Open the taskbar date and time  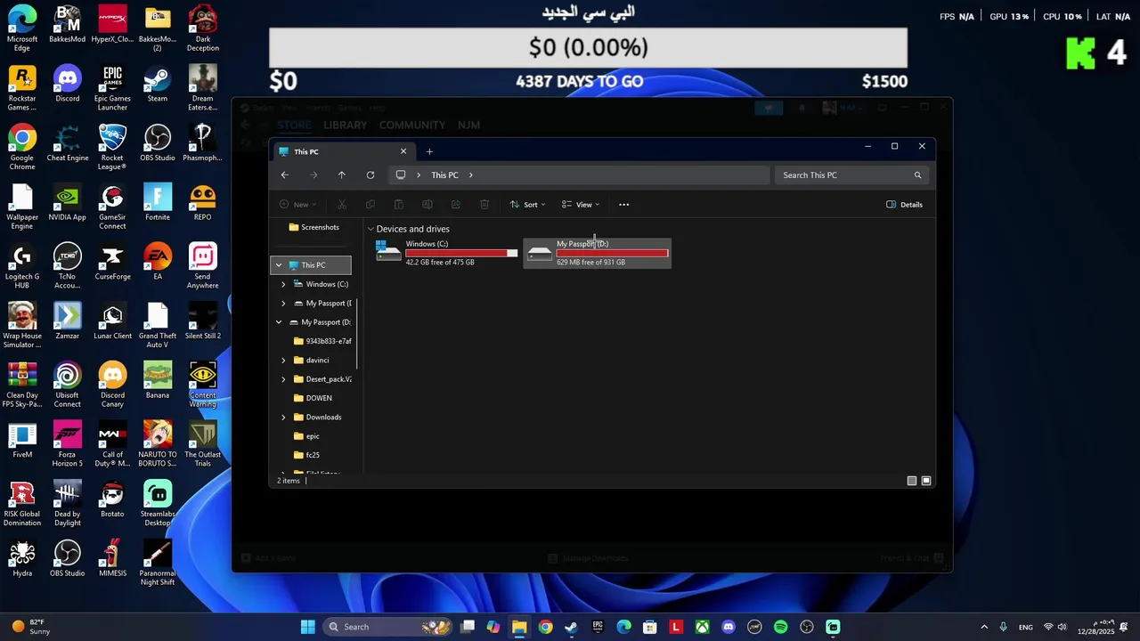point(1095,627)
